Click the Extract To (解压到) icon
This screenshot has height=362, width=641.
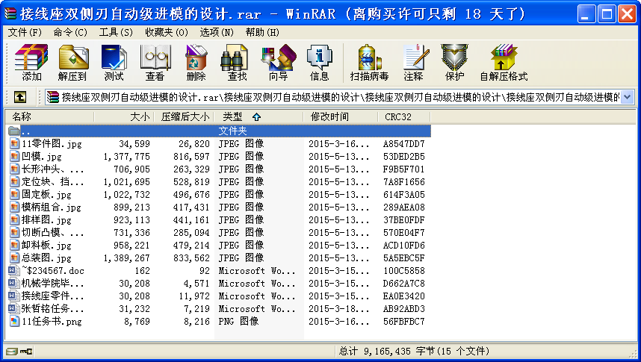point(72,62)
